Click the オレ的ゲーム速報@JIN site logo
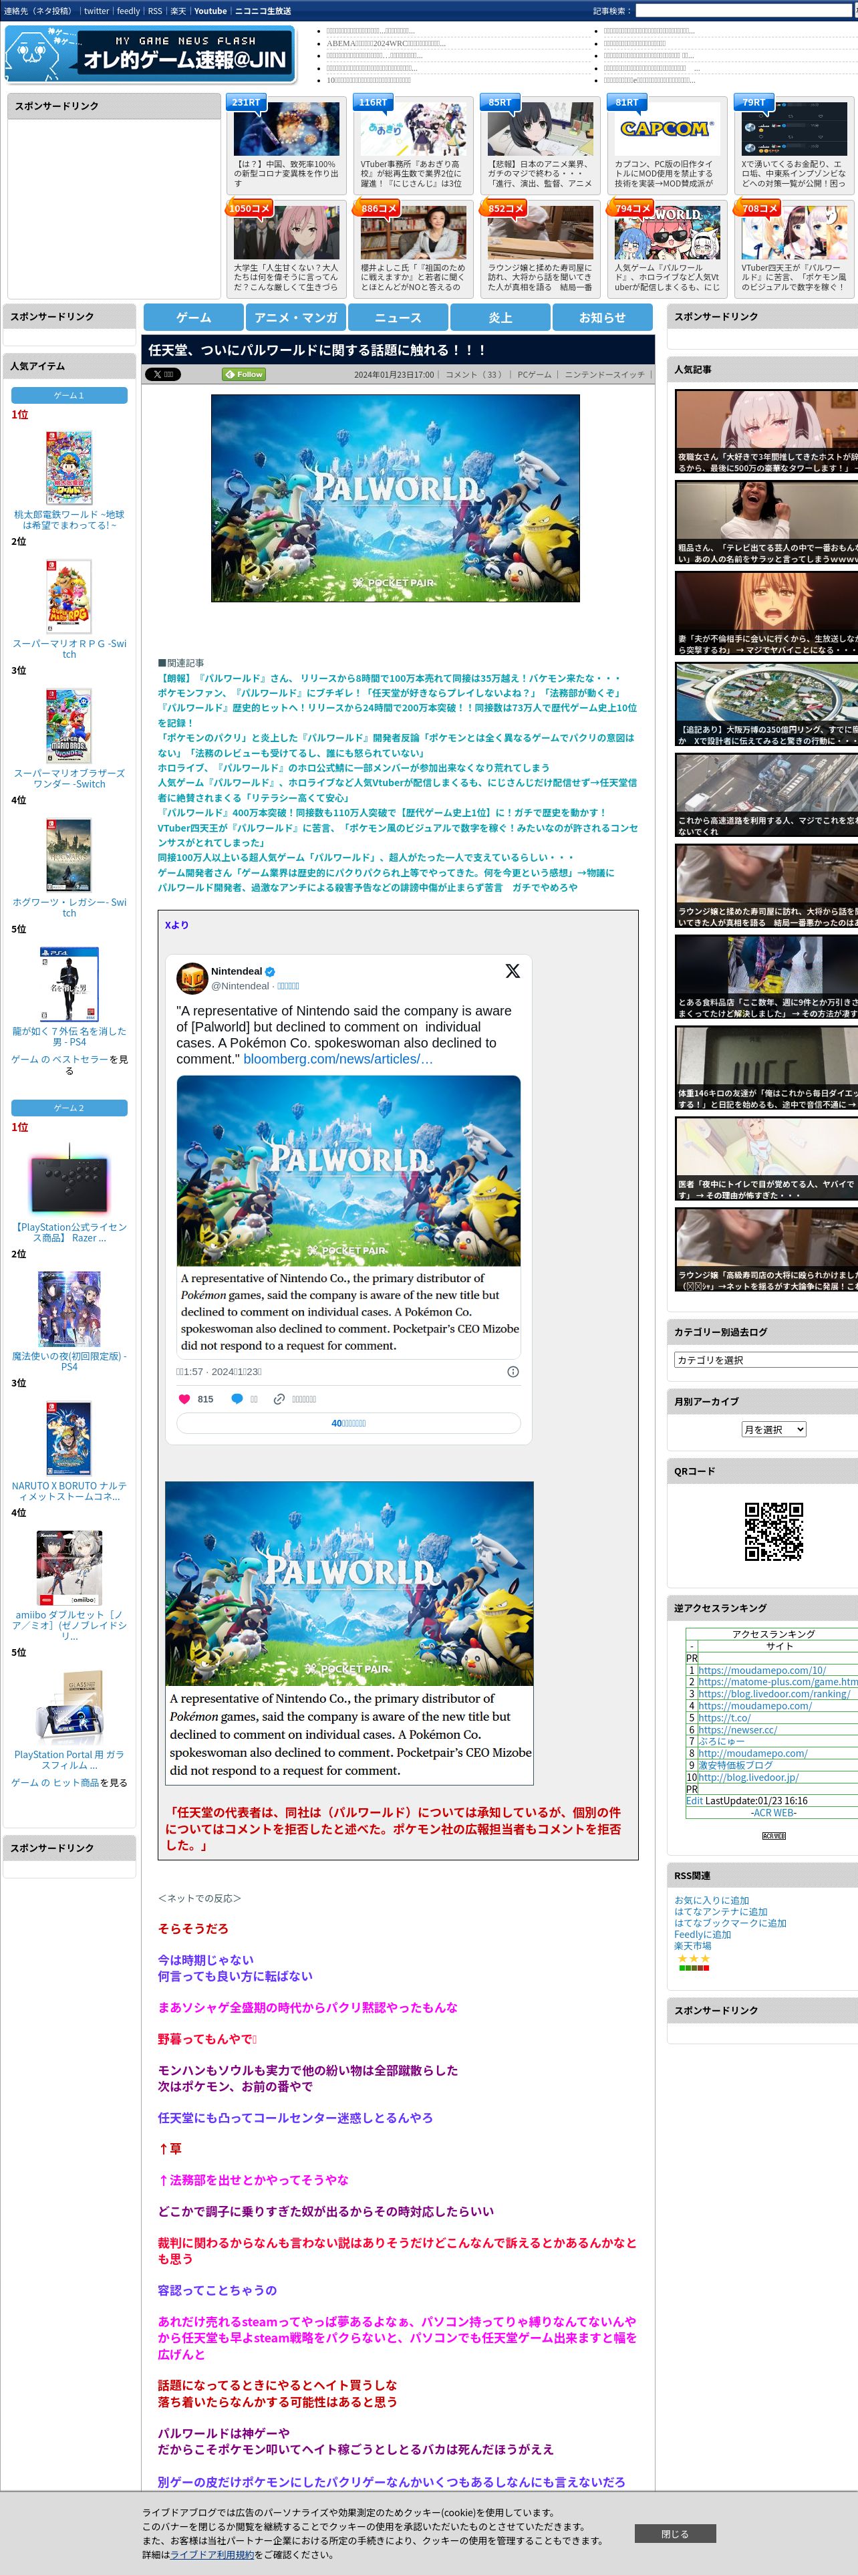Screen dimensions: 858x2575 pyautogui.click(x=150, y=55)
